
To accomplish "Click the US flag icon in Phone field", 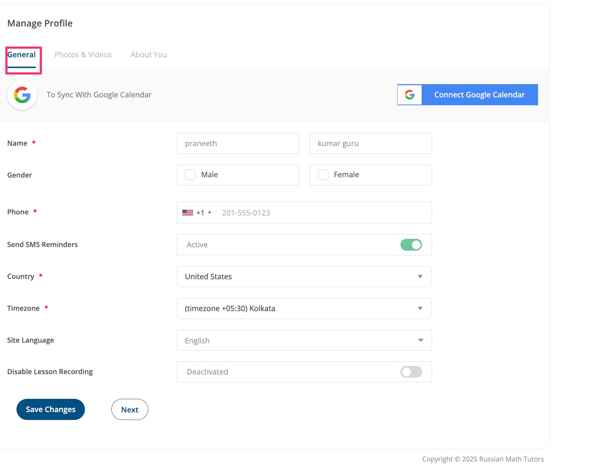I will (187, 213).
